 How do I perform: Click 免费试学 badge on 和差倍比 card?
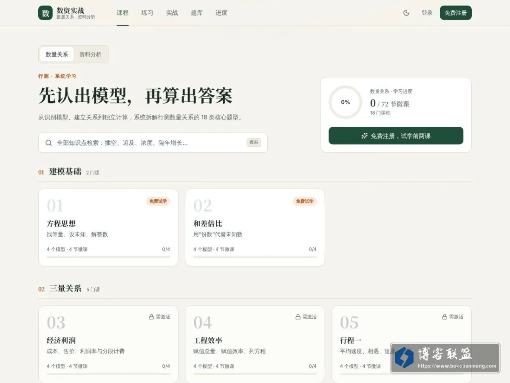tap(305, 201)
